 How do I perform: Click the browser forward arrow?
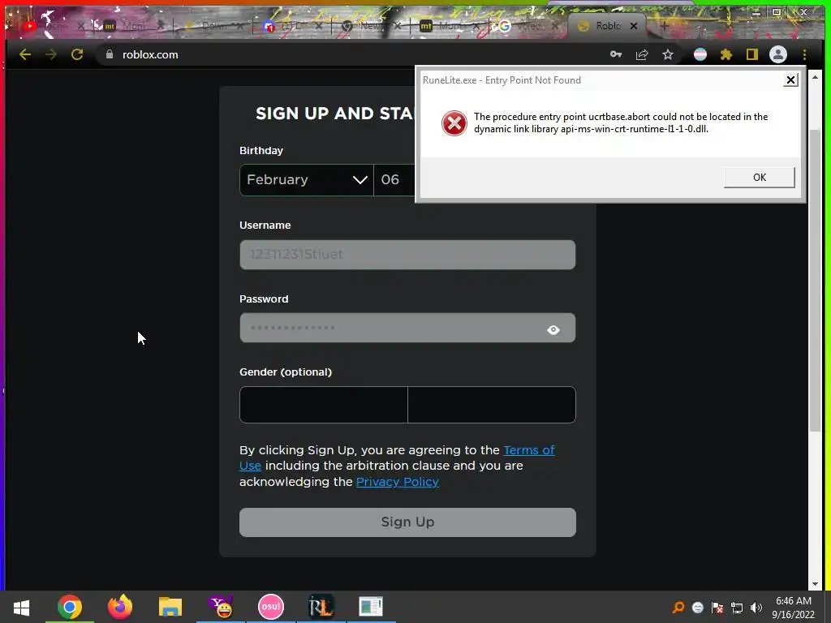[x=51, y=54]
